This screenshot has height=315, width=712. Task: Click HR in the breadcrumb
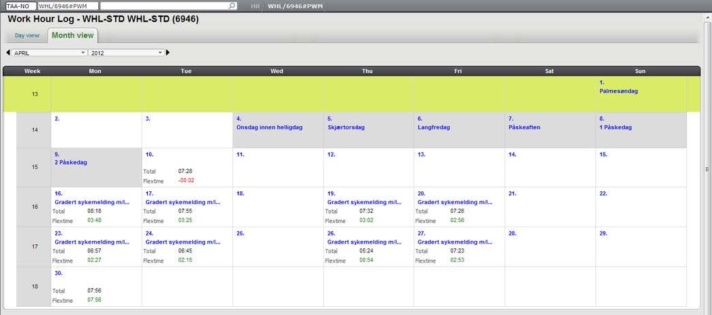(x=255, y=6)
